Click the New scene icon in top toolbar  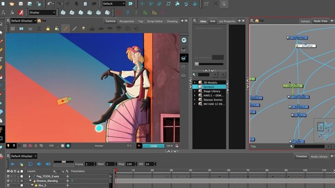[3, 4]
